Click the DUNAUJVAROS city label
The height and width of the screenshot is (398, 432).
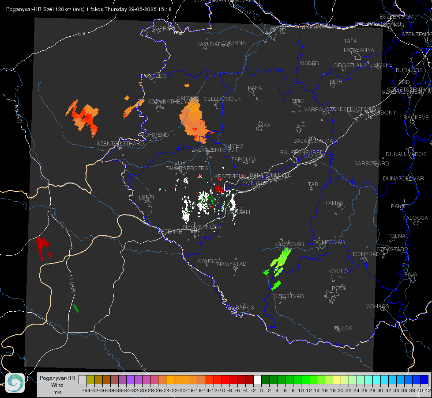[x=406, y=154]
